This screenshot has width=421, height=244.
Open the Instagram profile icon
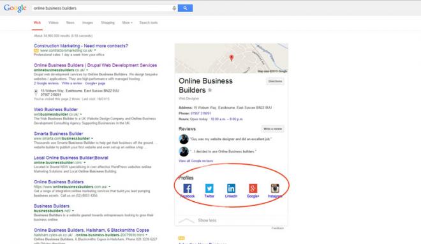[x=275, y=188]
